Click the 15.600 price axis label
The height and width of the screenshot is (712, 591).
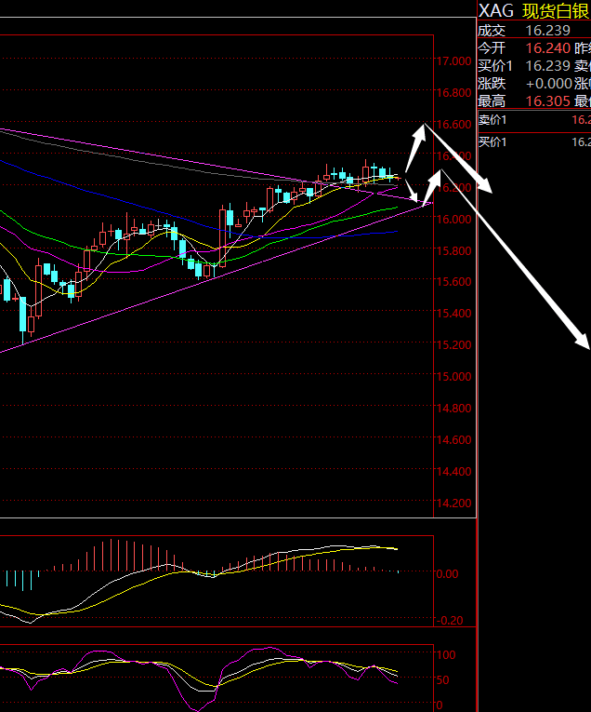(x=453, y=281)
